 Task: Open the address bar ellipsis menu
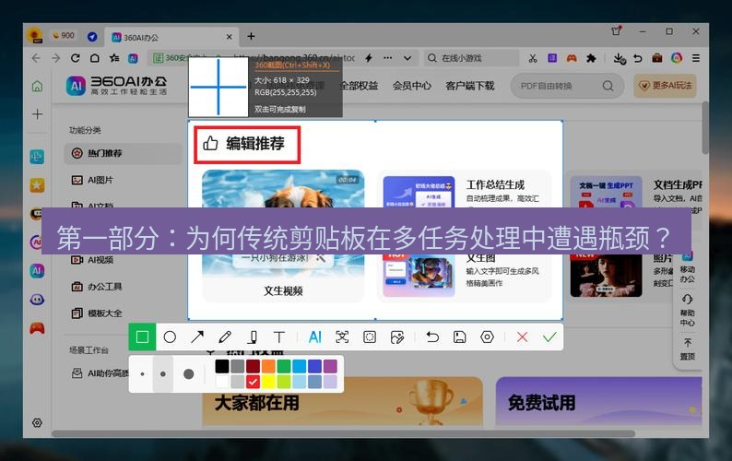388,58
